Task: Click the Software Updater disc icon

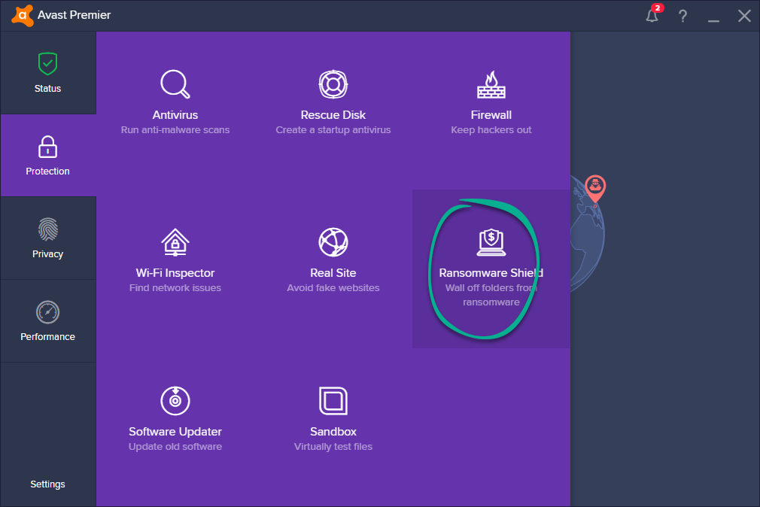Action: [175, 401]
